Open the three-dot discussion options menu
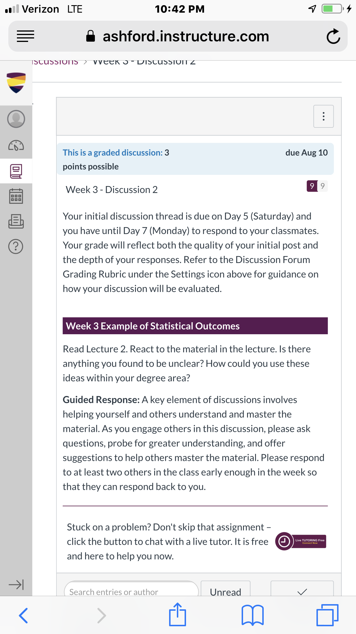This screenshot has width=356, height=634. click(x=324, y=116)
